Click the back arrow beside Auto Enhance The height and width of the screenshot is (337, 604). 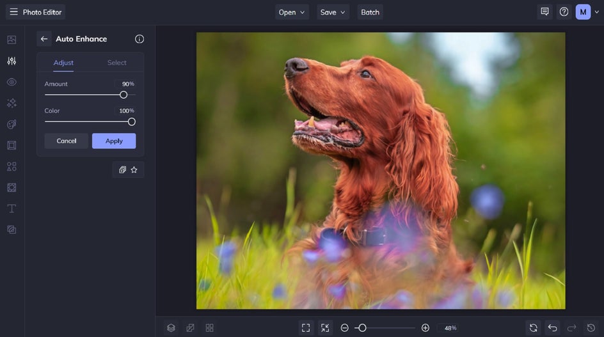click(x=44, y=39)
